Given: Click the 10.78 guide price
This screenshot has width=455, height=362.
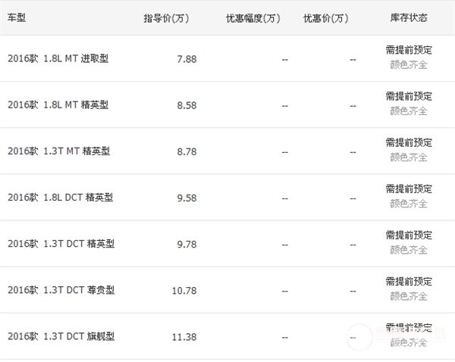Looking at the screenshot, I should click(184, 290).
